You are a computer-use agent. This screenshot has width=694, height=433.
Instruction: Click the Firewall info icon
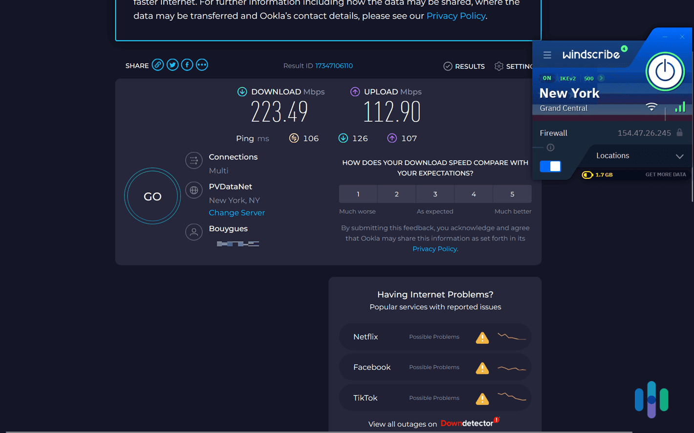pyautogui.click(x=550, y=147)
